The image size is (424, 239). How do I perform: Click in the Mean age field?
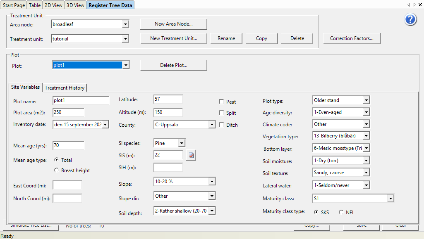[68, 145]
